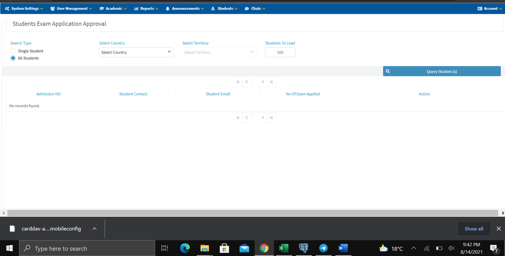Launch Microsoft Excel from the taskbar
The height and width of the screenshot is (256, 505).
click(x=284, y=248)
